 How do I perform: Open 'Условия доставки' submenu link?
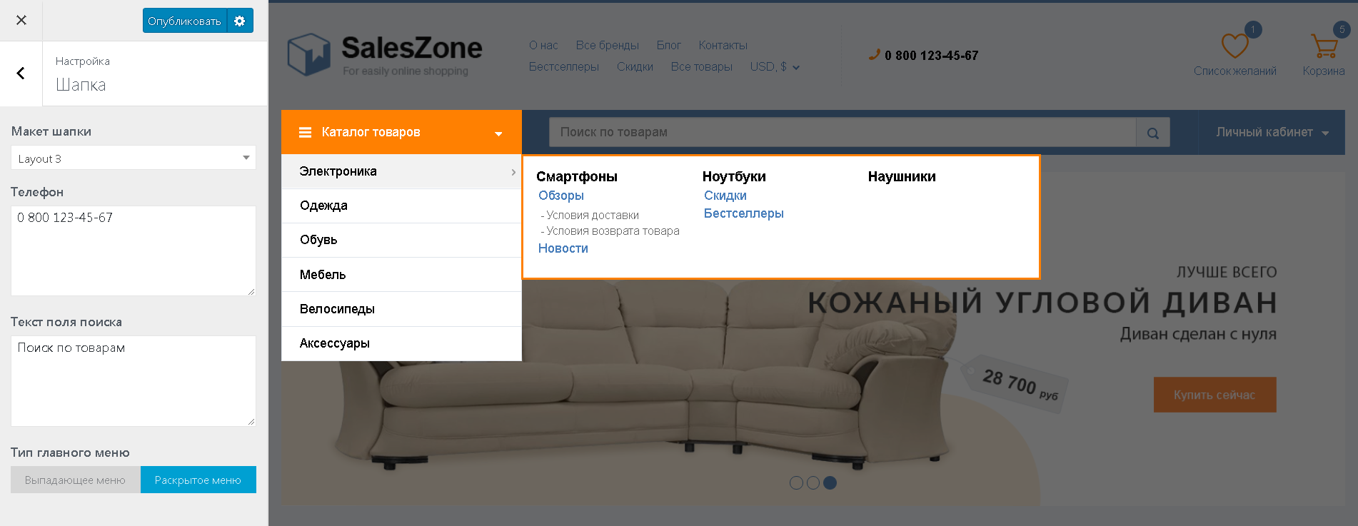[593, 215]
